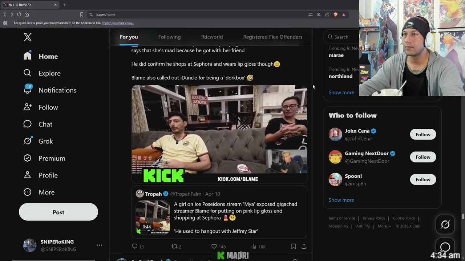Open Cookie Policy link
465x261 pixels.
[404, 218]
